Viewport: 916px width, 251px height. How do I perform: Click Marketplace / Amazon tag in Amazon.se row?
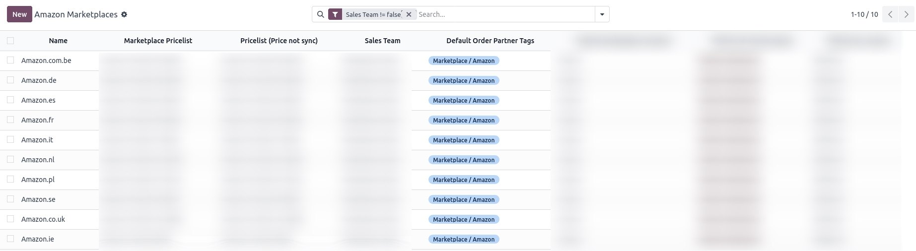pyautogui.click(x=464, y=199)
